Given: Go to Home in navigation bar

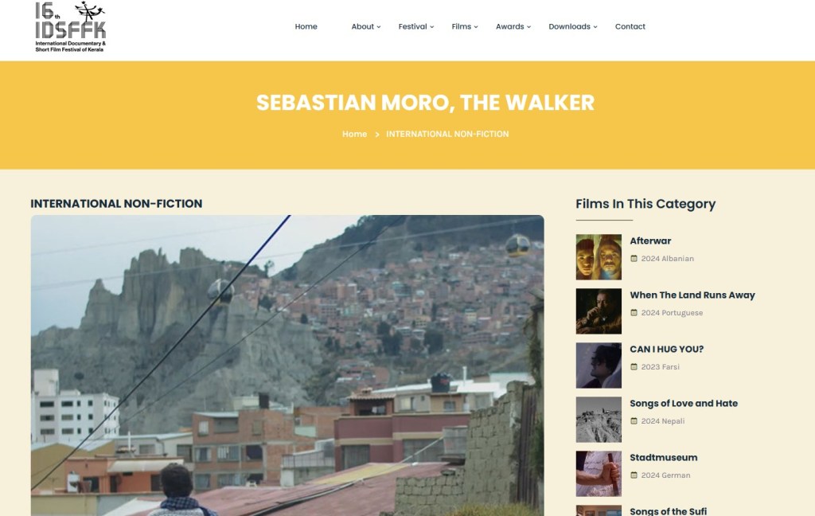Looking at the screenshot, I should pyautogui.click(x=306, y=26).
